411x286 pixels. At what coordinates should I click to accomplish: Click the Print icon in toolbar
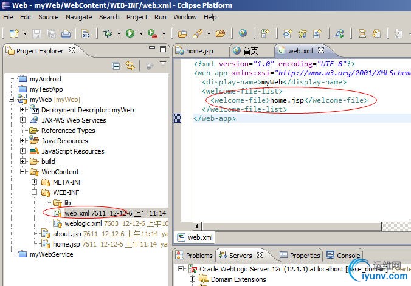pos(66,33)
